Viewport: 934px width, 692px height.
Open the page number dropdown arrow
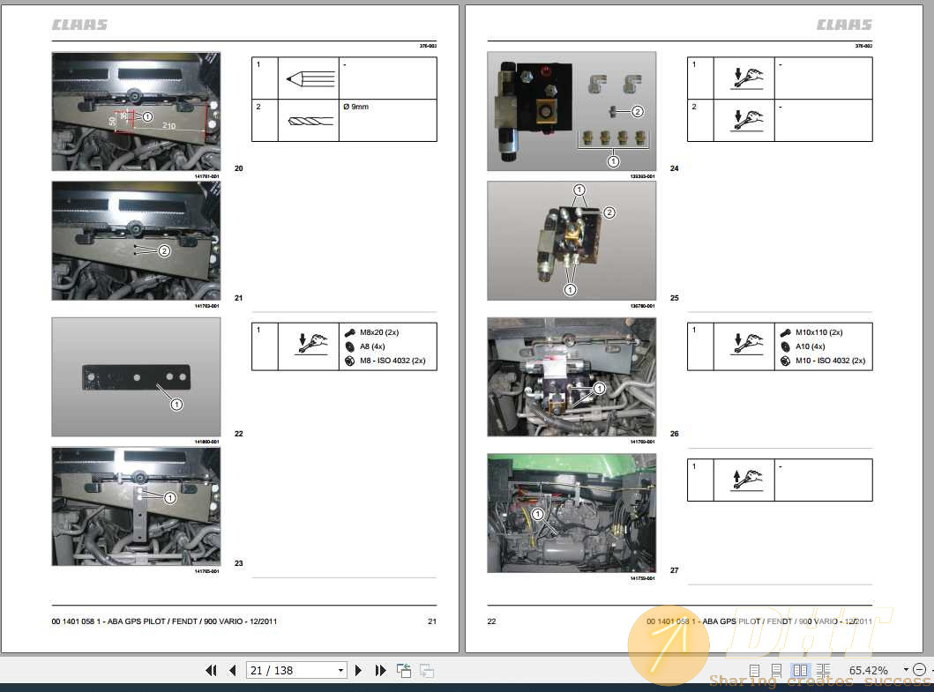[340, 671]
